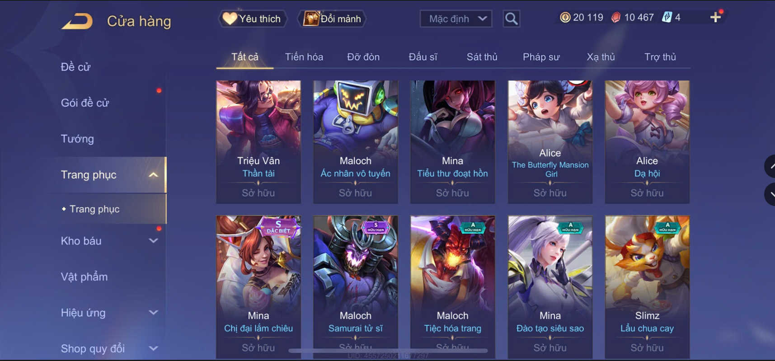Open Vật phẩm in the sidebar

coord(84,277)
